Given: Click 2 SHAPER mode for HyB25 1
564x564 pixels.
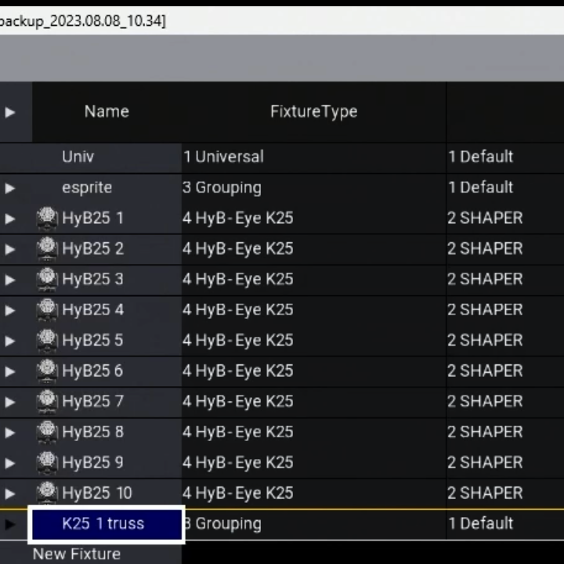Looking at the screenshot, I should (x=505, y=219).
